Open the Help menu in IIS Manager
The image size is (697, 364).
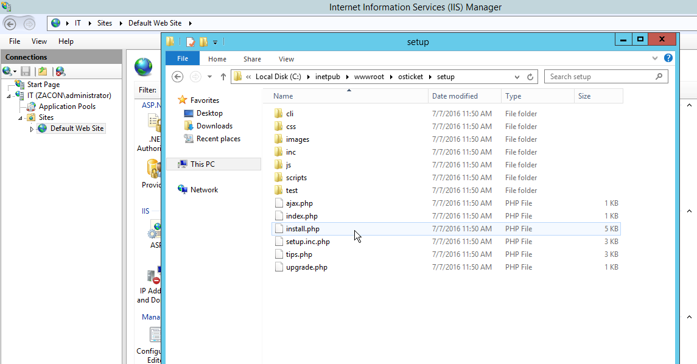(x=66, y=41)
